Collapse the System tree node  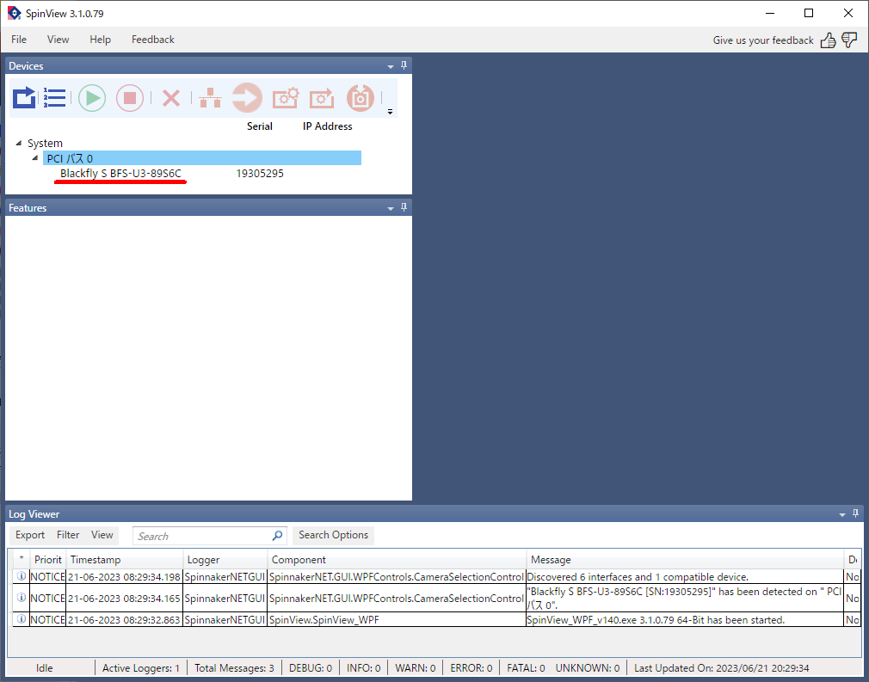coord(19,144)
